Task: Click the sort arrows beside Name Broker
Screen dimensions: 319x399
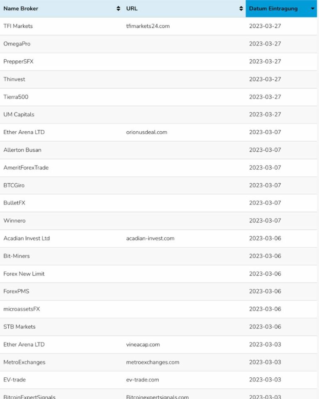Action: (118, 9)
